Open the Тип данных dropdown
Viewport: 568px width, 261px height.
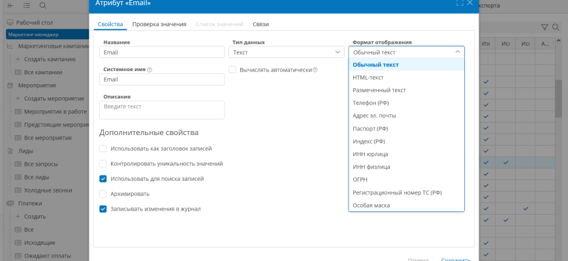287,52
